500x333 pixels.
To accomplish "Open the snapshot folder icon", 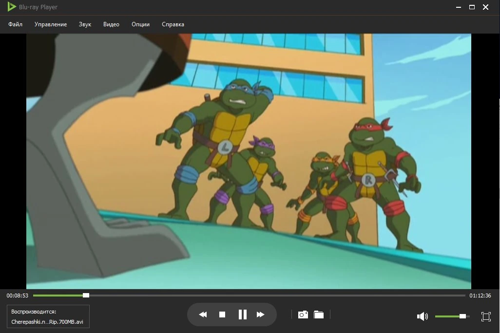I will (319, 315).
